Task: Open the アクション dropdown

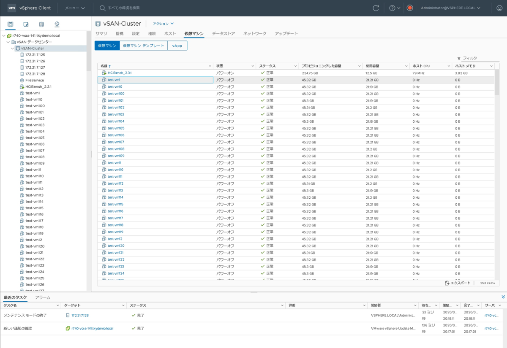Action: pos(163,24)
